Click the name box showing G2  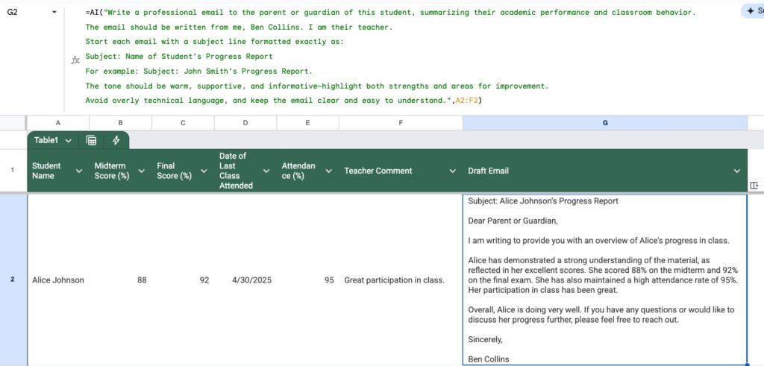(22, 13)
